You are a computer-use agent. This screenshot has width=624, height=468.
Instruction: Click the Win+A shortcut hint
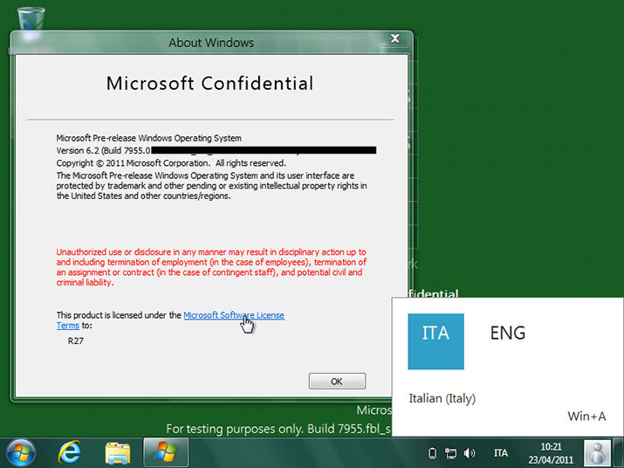click(x=586, y=416)
